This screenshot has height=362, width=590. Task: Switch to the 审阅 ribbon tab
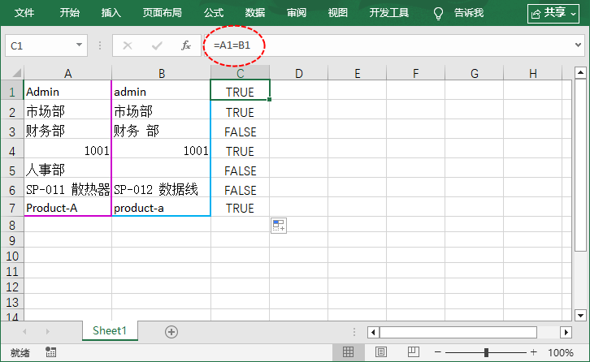297,13
